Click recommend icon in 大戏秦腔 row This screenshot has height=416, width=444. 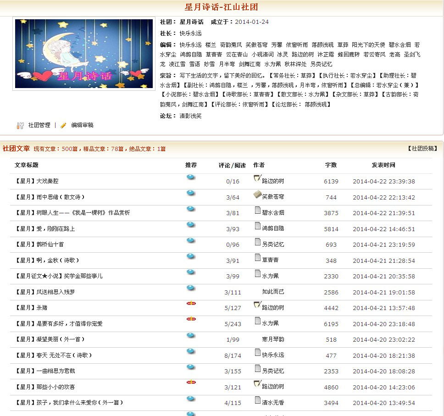pyautogui.click(x=191, y=177)
